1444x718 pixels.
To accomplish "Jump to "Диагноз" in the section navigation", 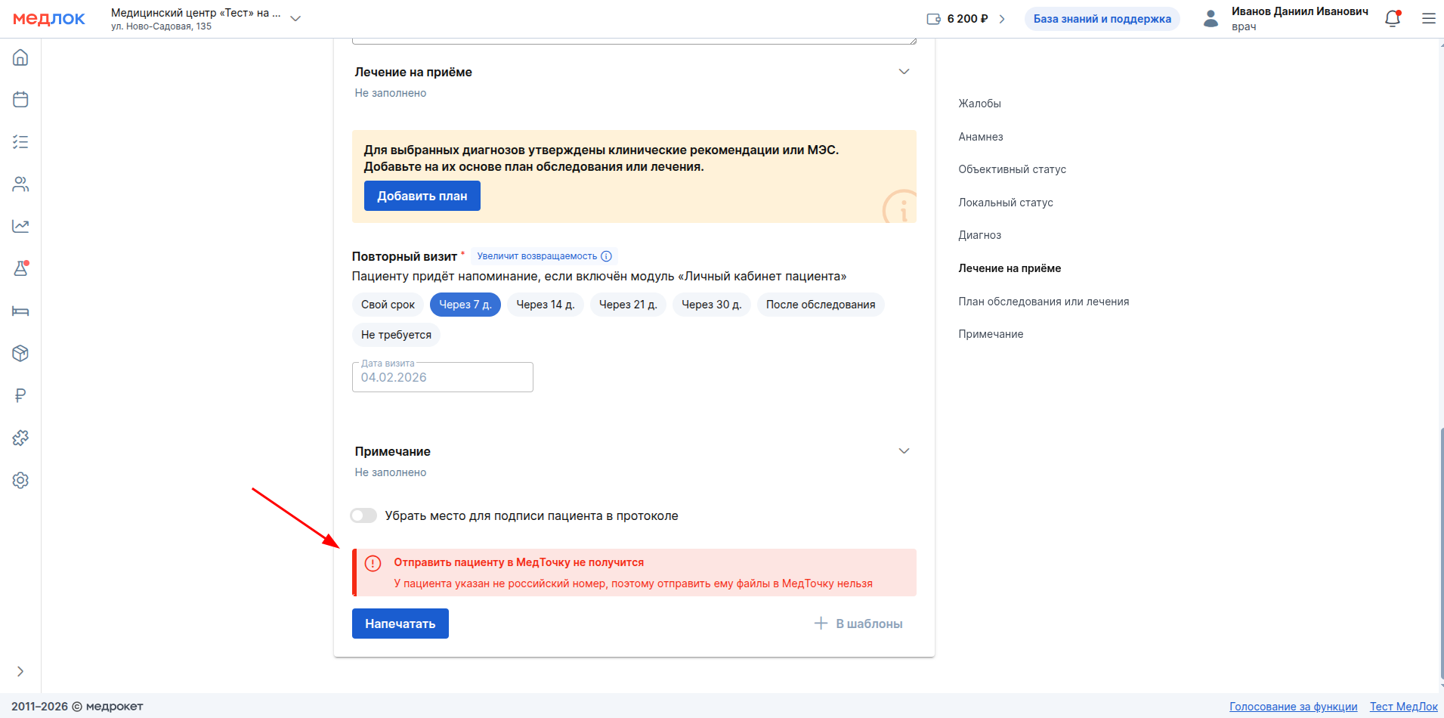I will tap(979, 235).
